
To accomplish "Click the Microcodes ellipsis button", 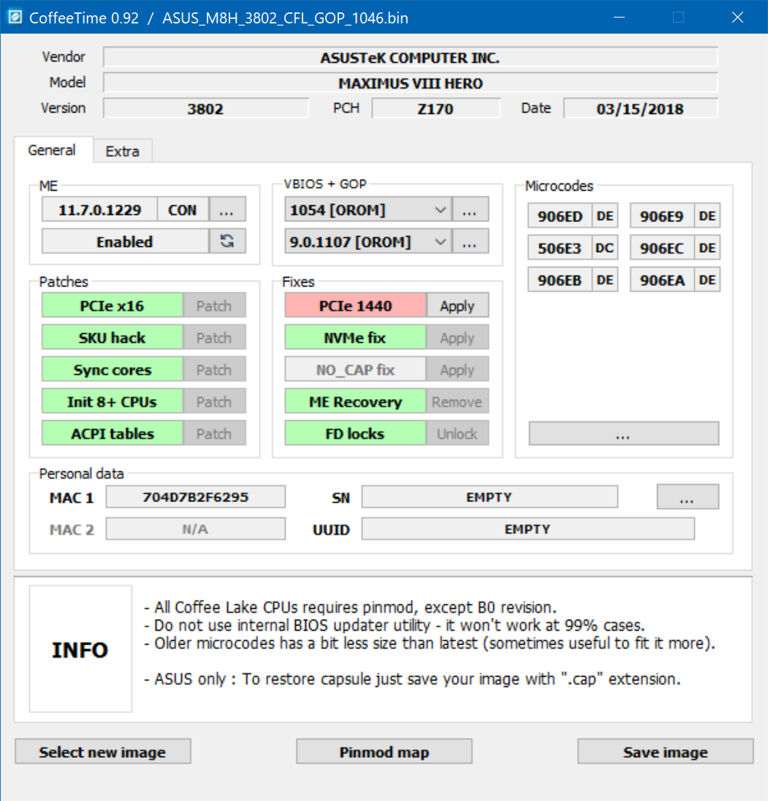I will pos(623,433).
